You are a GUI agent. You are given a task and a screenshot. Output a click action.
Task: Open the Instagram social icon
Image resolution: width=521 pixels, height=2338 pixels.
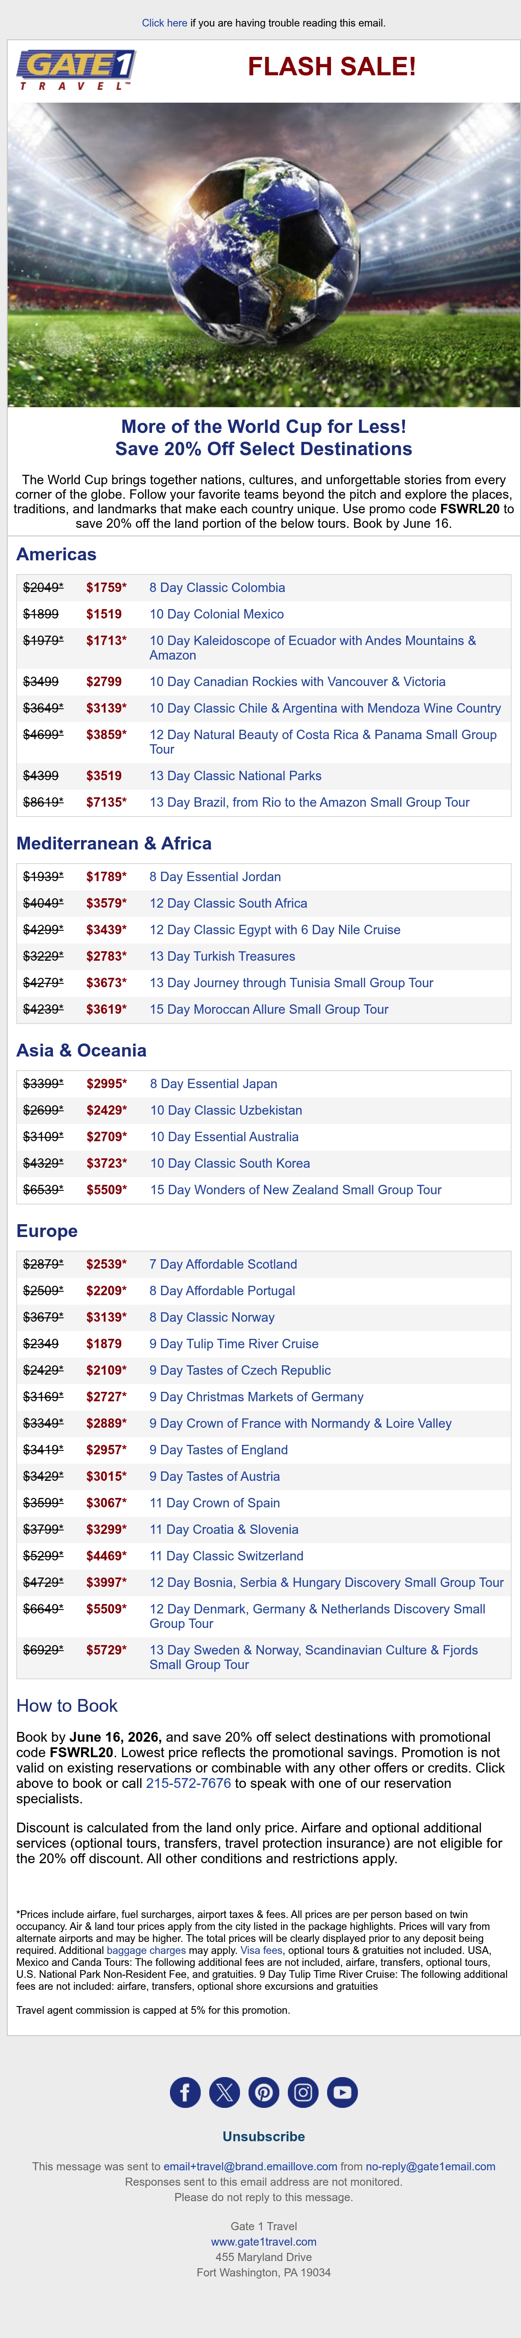(x=304, y=2092)
